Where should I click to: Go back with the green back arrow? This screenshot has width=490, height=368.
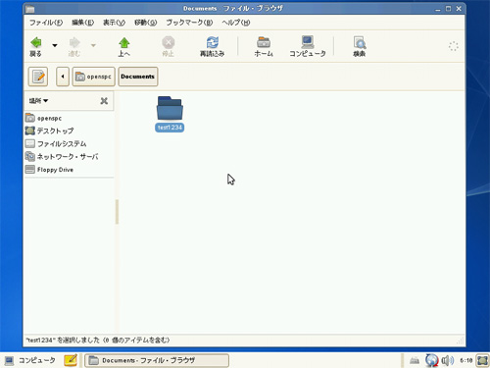pos(36,43)
